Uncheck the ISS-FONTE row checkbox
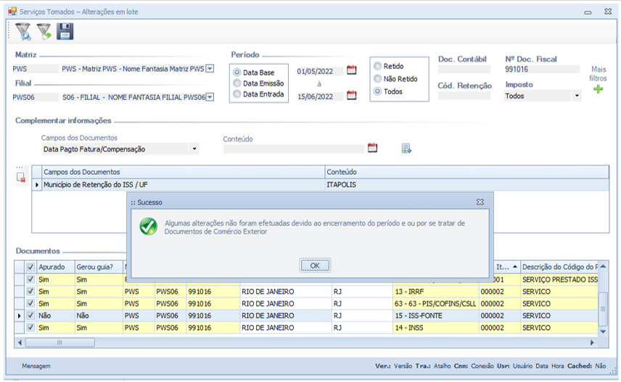621x382 pixels. [30, 316]
